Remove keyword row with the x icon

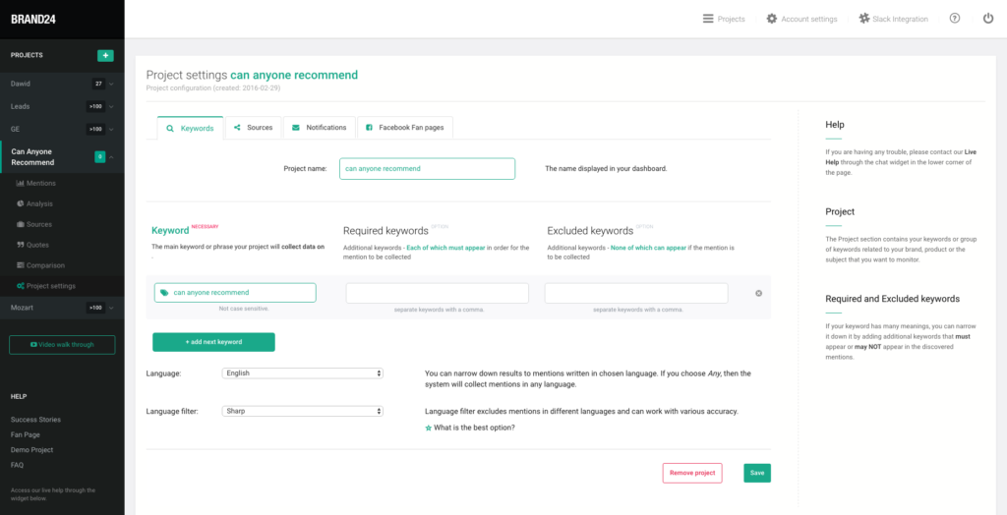tap(758, 293)
